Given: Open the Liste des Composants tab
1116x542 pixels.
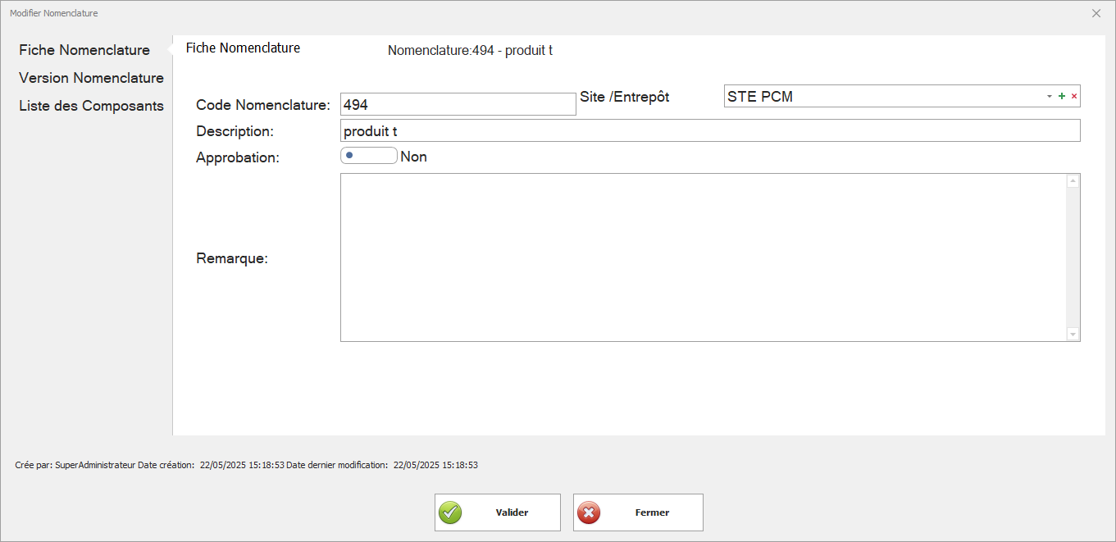Looking at the screenshot, I should click(x=91, y=106).
